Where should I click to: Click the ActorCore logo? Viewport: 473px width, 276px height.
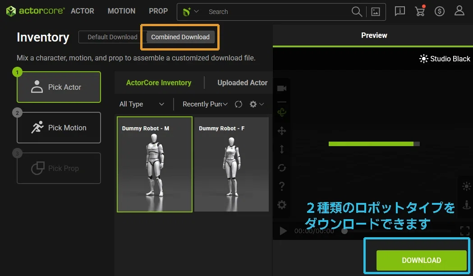coord(35,11)
